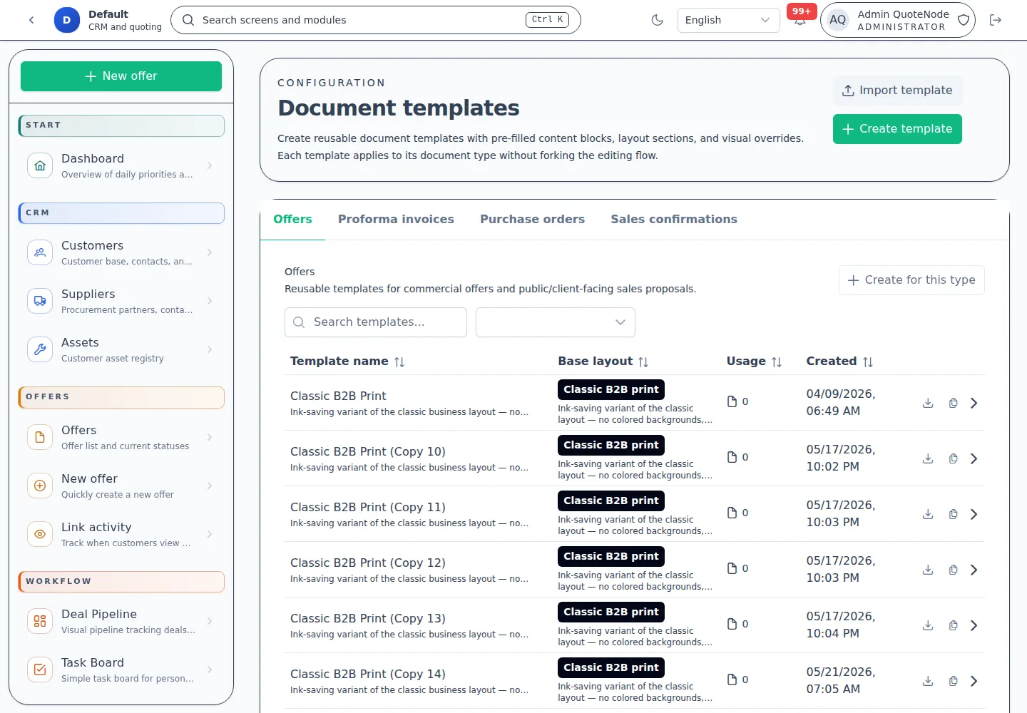The image size is (1027, 713).
Task: Open Dashboard from the sidebar
Action: click(x=121, y=165)
